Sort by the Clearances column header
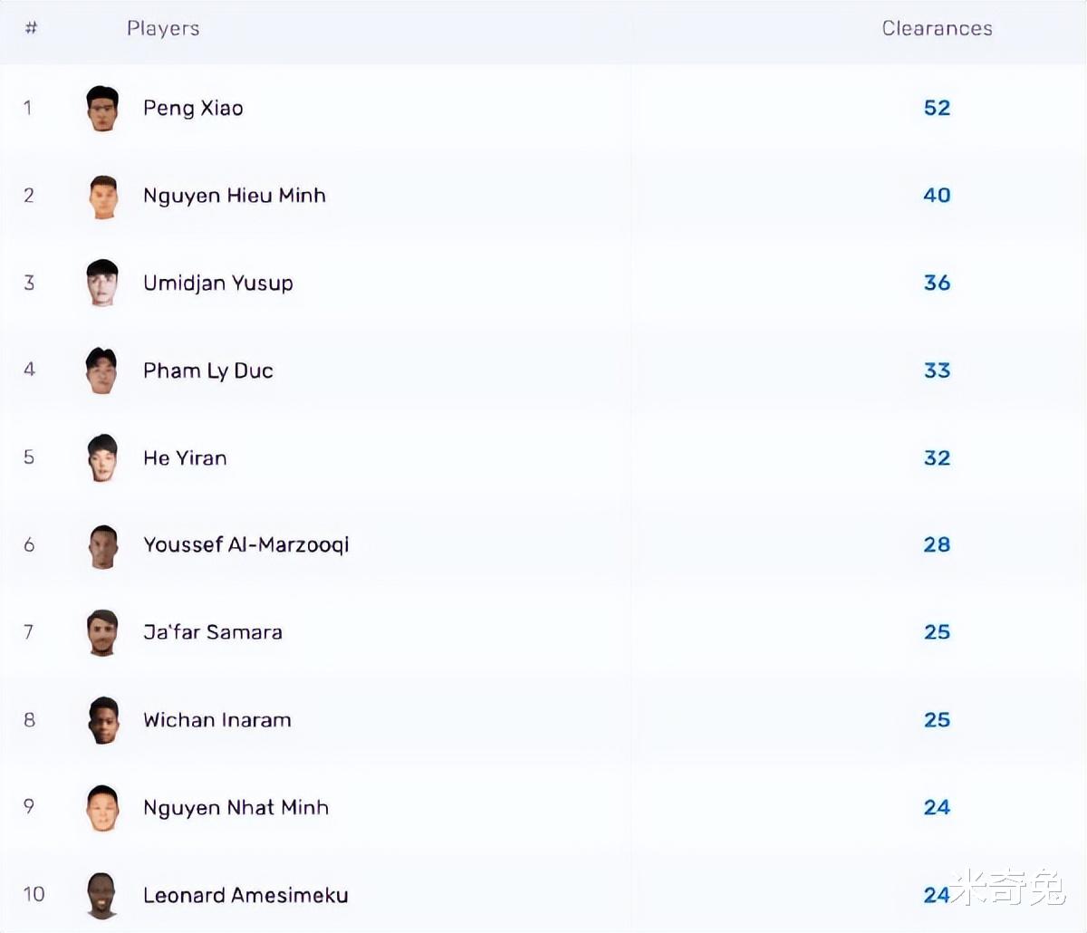 point(937,29)
